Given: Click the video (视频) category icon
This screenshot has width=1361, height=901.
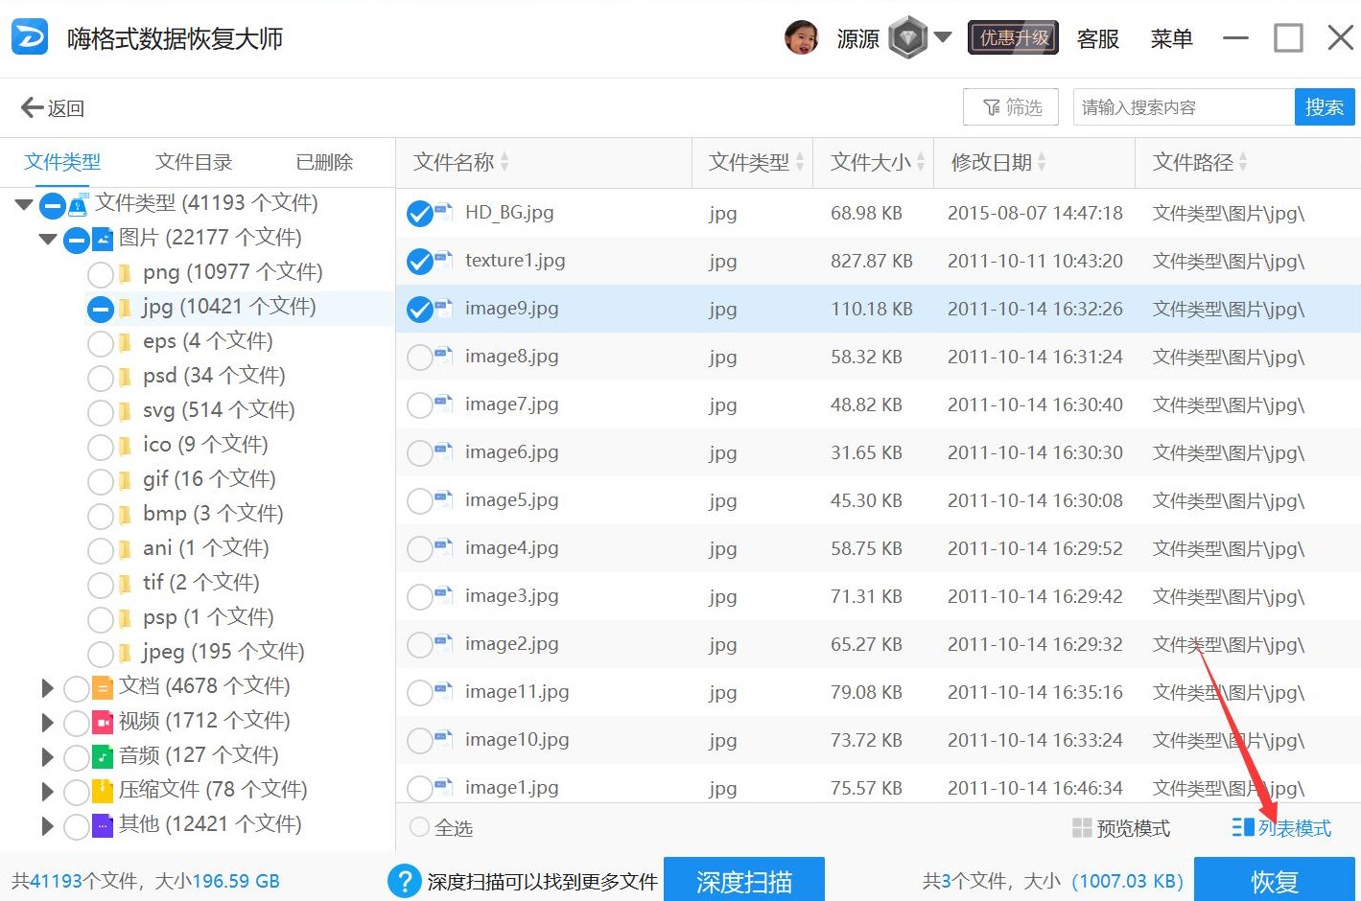Looking at the screenshot, I should [103, 722].
